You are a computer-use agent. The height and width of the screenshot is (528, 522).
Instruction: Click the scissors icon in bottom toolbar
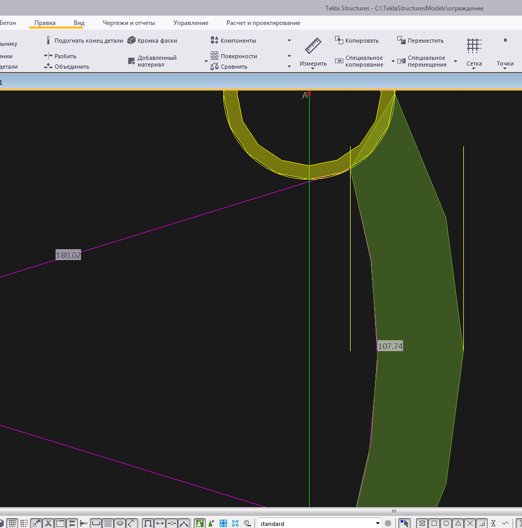coord(48,523)
